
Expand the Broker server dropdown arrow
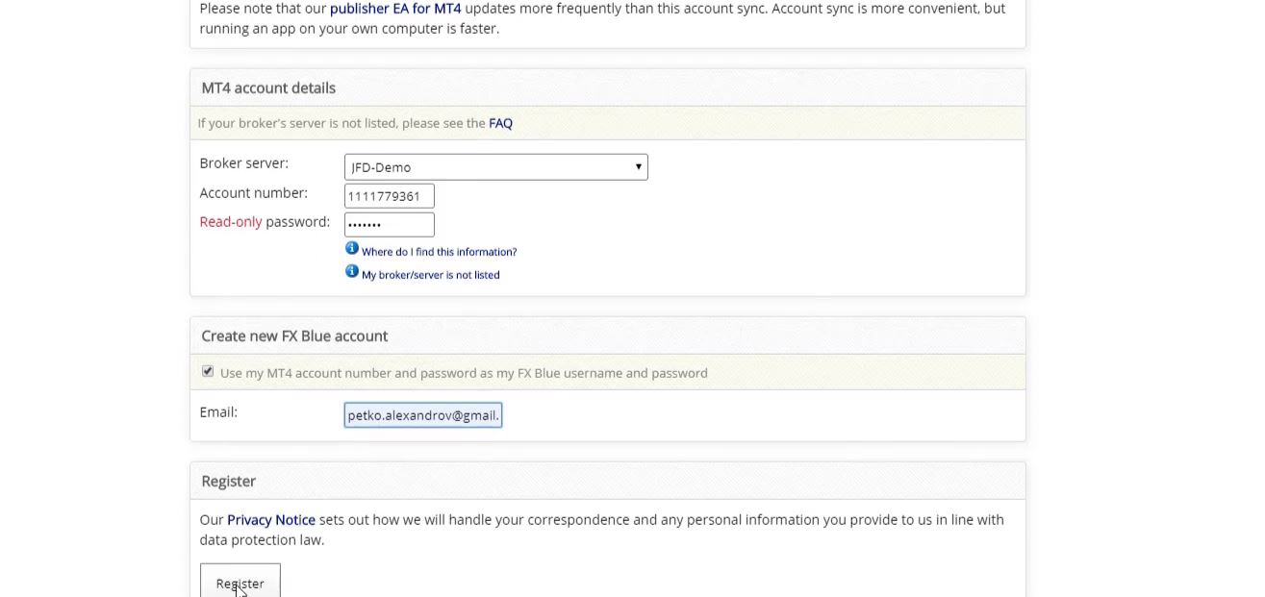pos(638,167)
